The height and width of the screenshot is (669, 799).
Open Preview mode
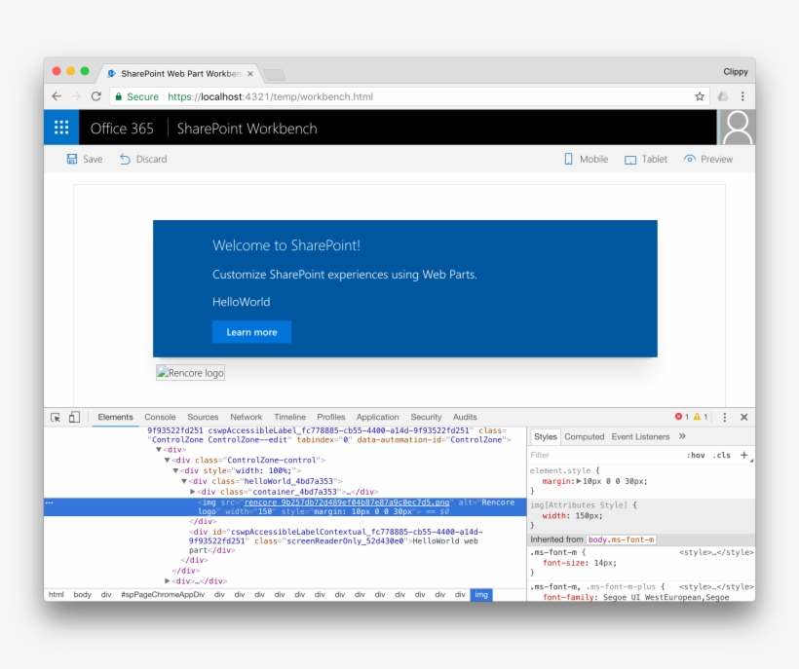coord(708,159)
